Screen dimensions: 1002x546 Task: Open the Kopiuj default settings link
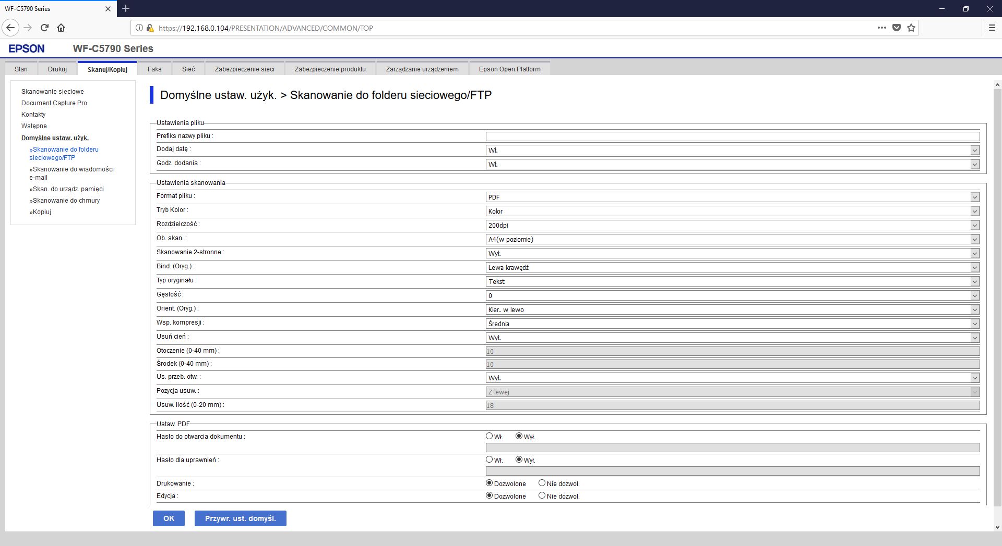40,212
